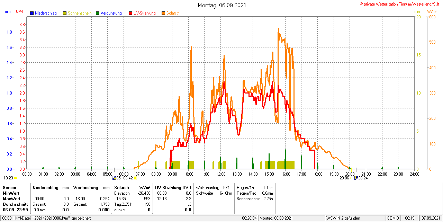
Task: Select the Niederschlag legend label
Action: [46, 13]
